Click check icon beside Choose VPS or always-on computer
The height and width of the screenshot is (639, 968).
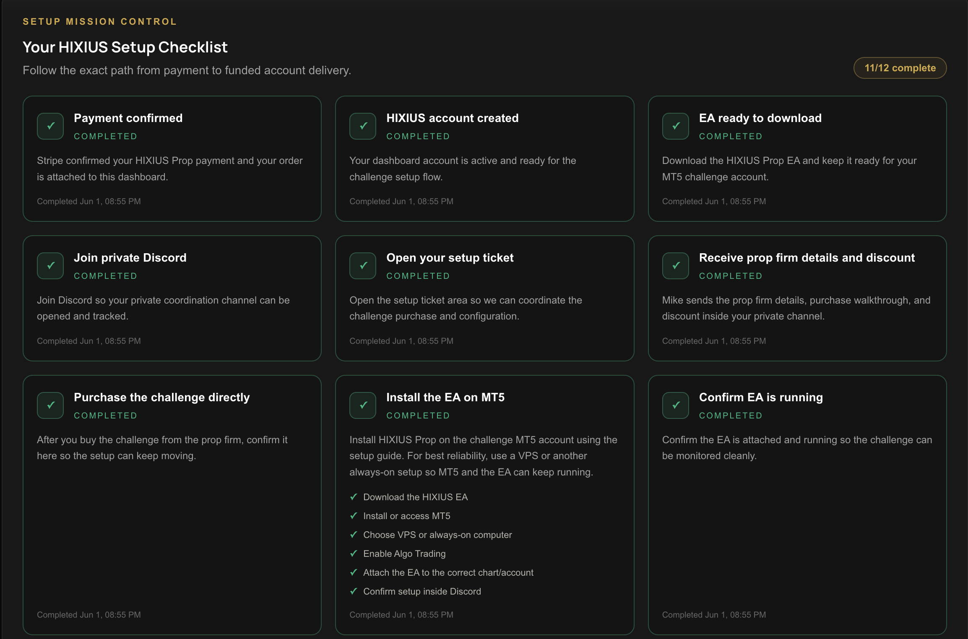(354, 535)
